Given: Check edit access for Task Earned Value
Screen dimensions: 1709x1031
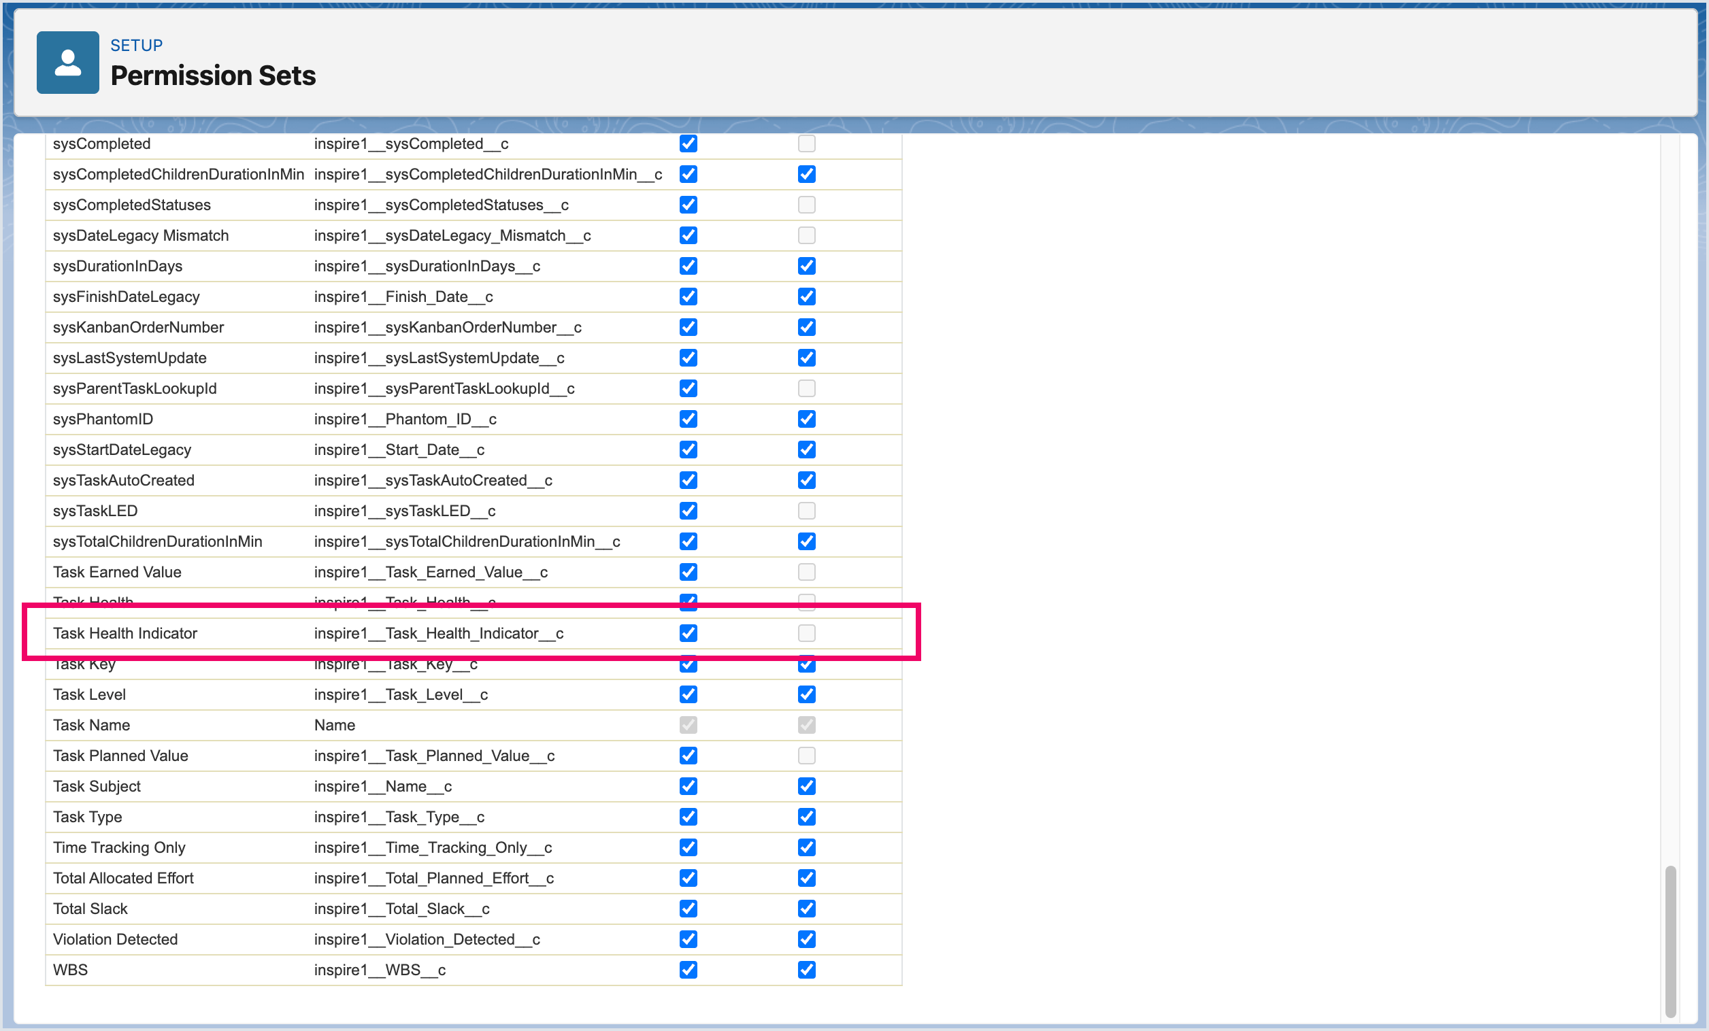Looking at the screenshot, I should [806, 572].
